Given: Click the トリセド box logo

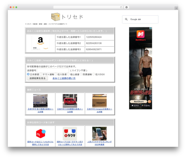Looking at the screenshot, I should pos(67,17).
